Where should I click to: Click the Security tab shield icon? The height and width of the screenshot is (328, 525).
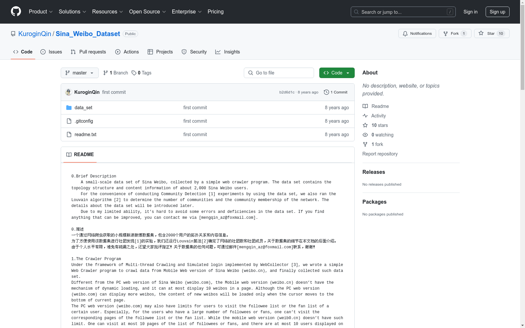184,52
